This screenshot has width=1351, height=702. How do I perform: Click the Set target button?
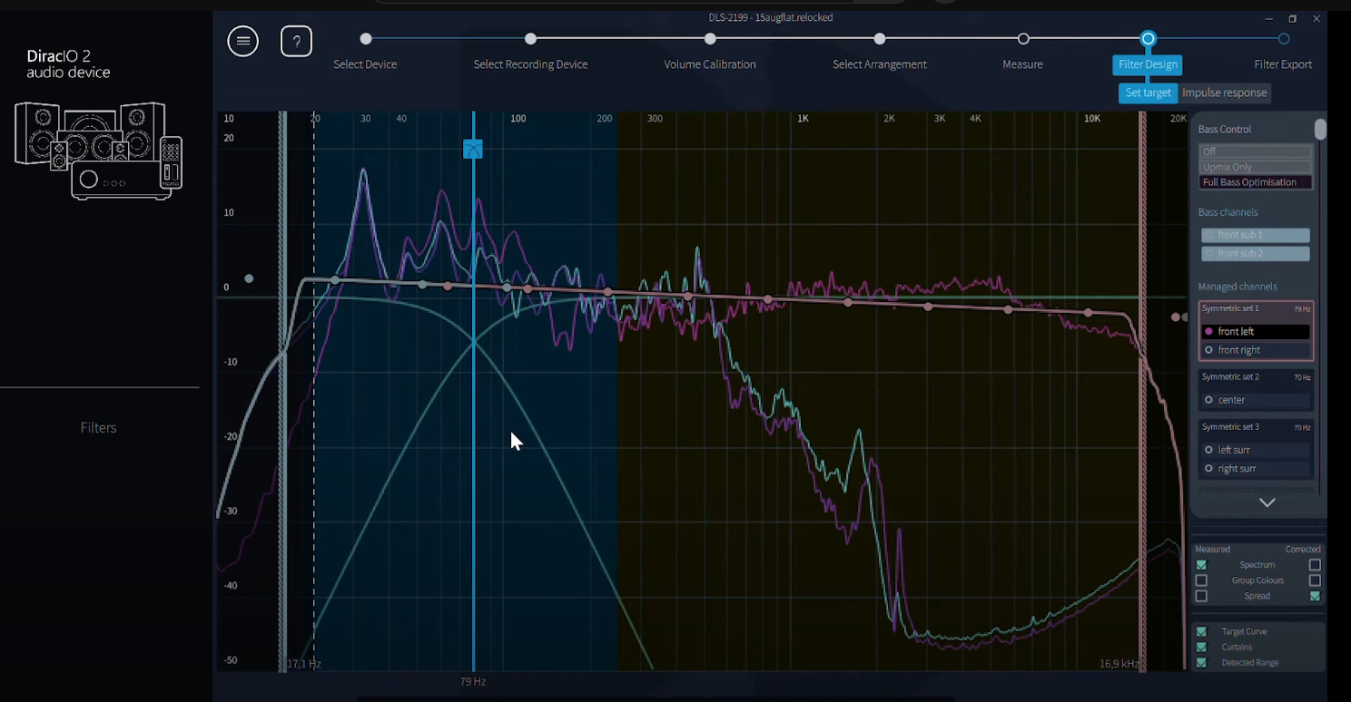coord(1148,93)
